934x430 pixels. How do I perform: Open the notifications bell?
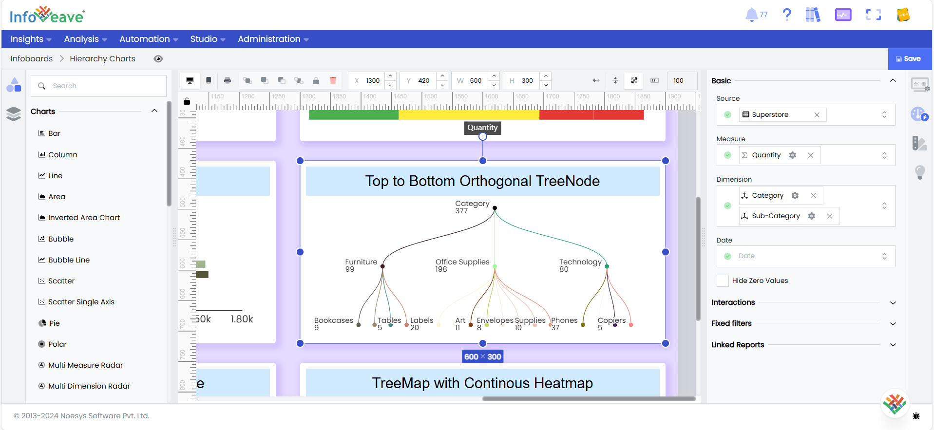(x=752, y=15)
